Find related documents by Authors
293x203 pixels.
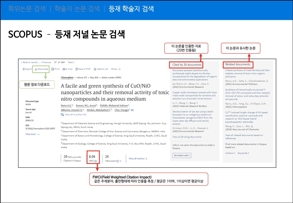pyautogui.click(x=230, y=153)
